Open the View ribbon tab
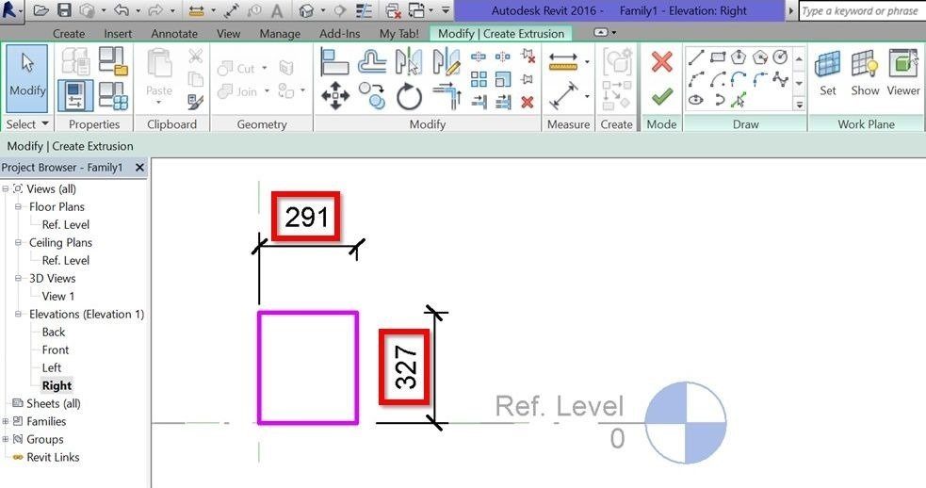This screenshot has height=488, width=926. (x=228, y=34)
